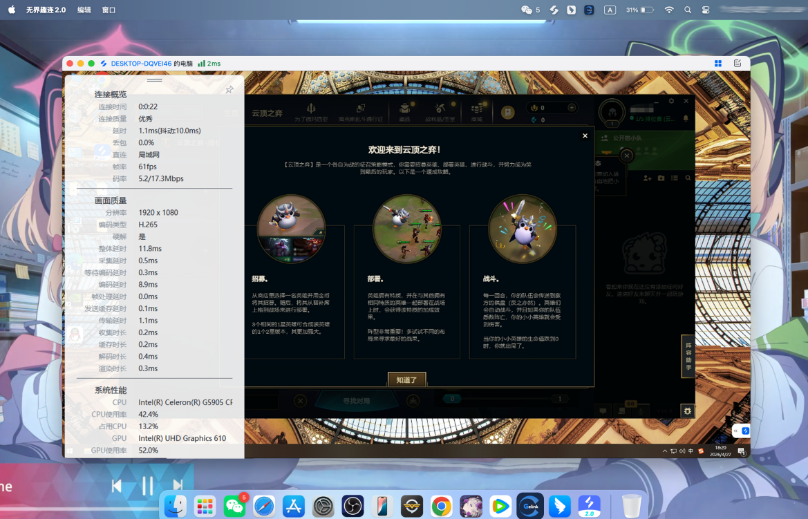Click the microphone voice icon
The image size is (808, 519).
pos(641,411)
